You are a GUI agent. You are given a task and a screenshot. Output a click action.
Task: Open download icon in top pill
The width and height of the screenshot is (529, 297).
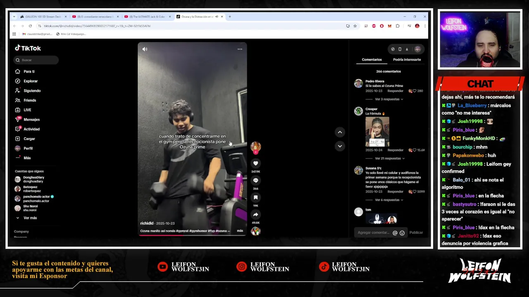407,49
